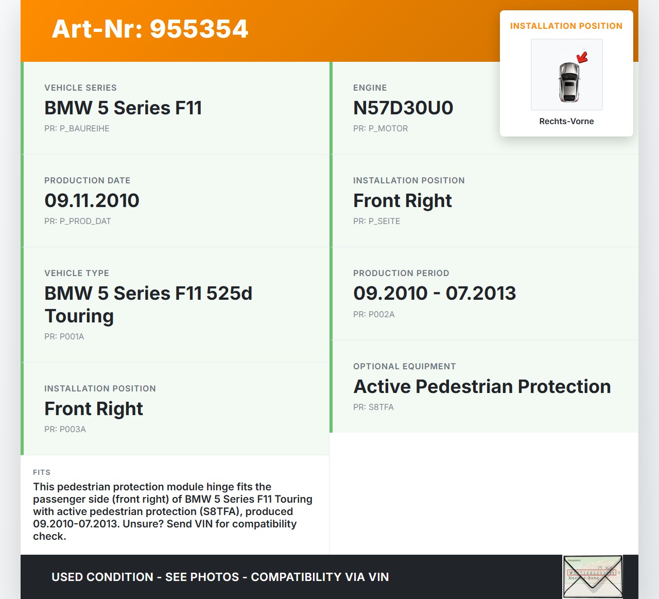Click the FITS description paragraph
This screenshot has width=659, height=599.
172,511
